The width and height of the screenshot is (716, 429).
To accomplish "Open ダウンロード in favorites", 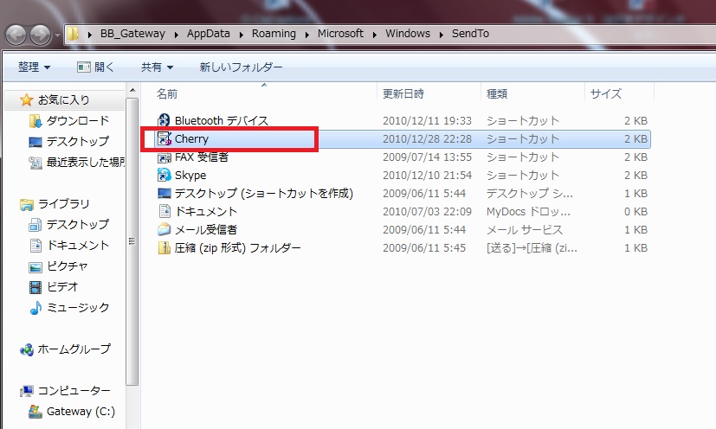I will tap(78, 120).
